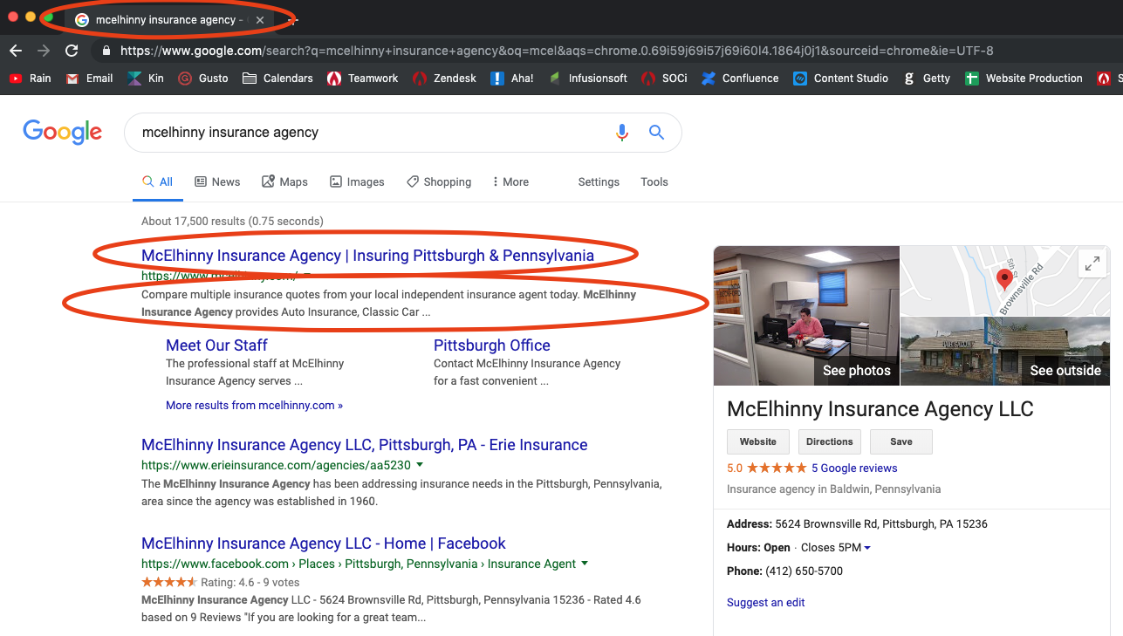This screenshot has width=1123, height=636.
Task: Click in the Google search input field
Action: (x=366, y=133)
